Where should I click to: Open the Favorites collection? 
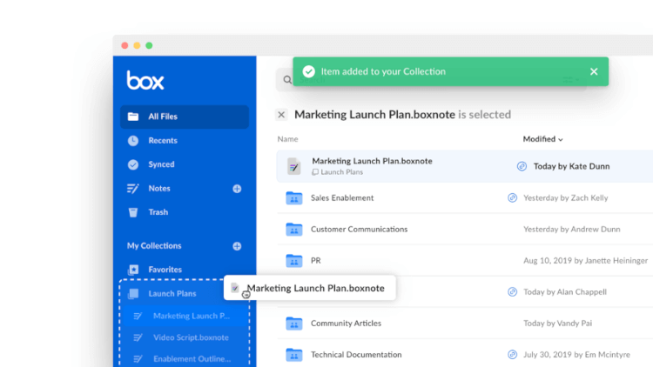point(165,270)
